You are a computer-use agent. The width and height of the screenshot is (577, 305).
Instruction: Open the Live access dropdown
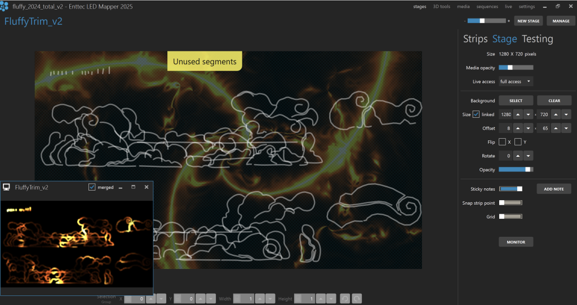click(x=516, y=82)
